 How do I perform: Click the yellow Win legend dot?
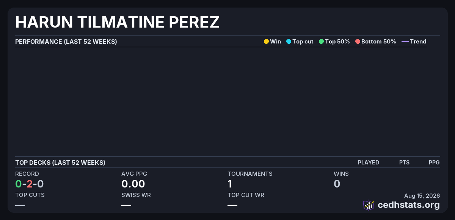(x=266, y=42)
